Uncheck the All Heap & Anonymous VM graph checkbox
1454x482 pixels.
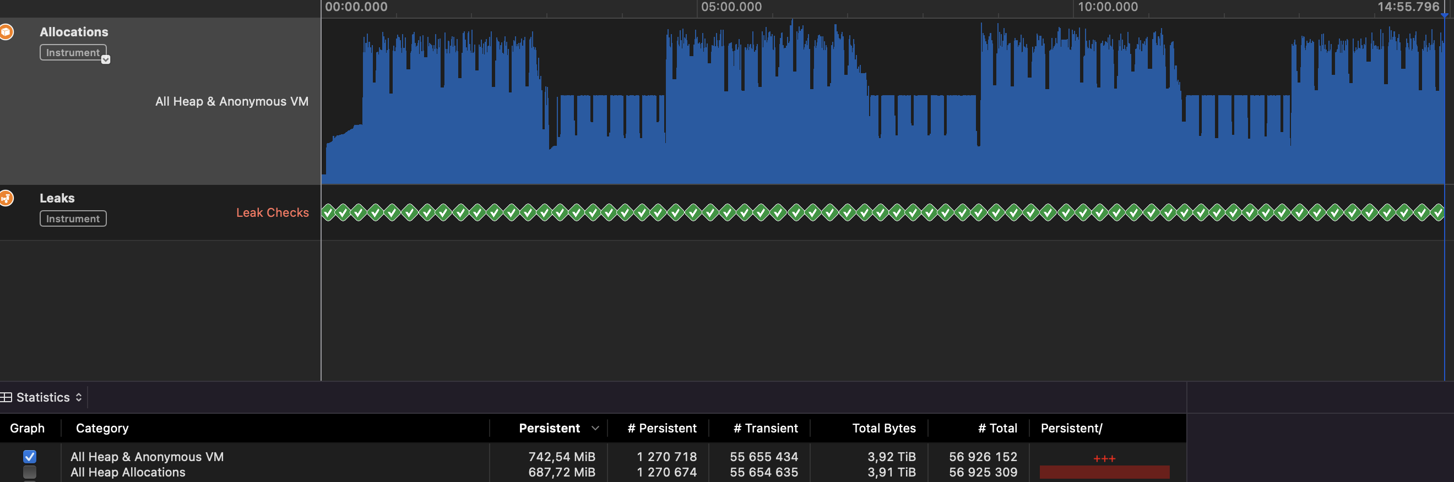[30, 457]
